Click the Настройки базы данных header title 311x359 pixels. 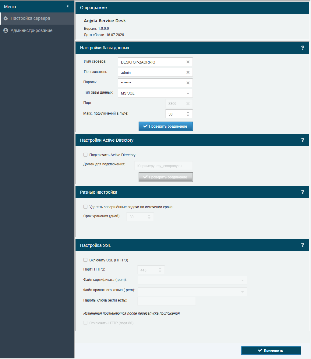pyautogui.click(x=104, y=48)
